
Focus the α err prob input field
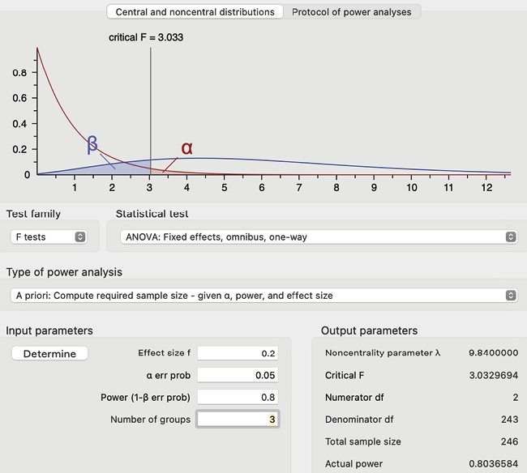[x=238, y=376]
